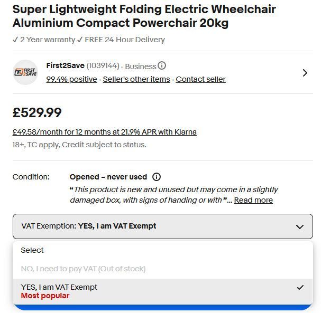Click the Contact seller link
Viewport: 321px width, 313px height.
[x=200, y=79]
